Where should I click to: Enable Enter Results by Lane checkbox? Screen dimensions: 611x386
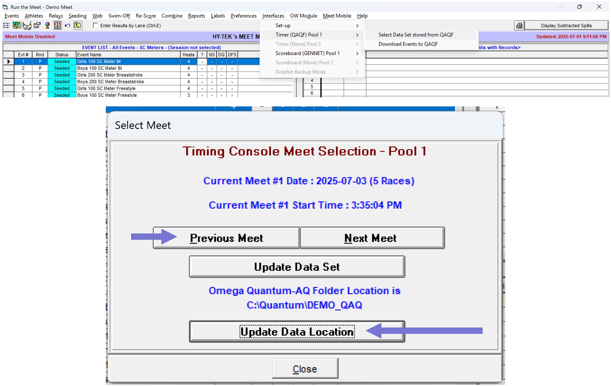click(x=95, y=25)
